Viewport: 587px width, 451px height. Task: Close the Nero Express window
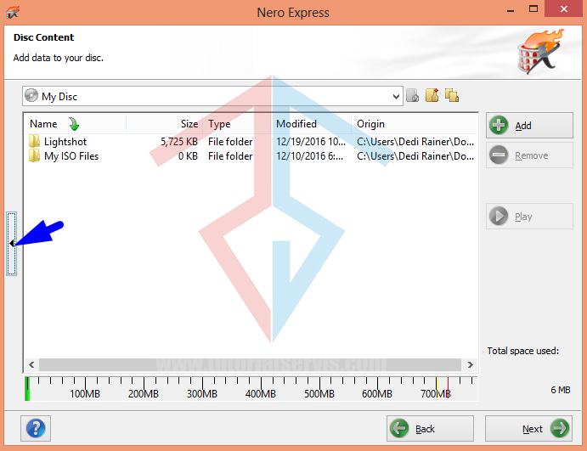point(564,9)
